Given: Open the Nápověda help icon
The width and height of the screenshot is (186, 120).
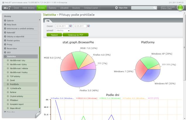Looking at the screenshot, I should point(116,8).
